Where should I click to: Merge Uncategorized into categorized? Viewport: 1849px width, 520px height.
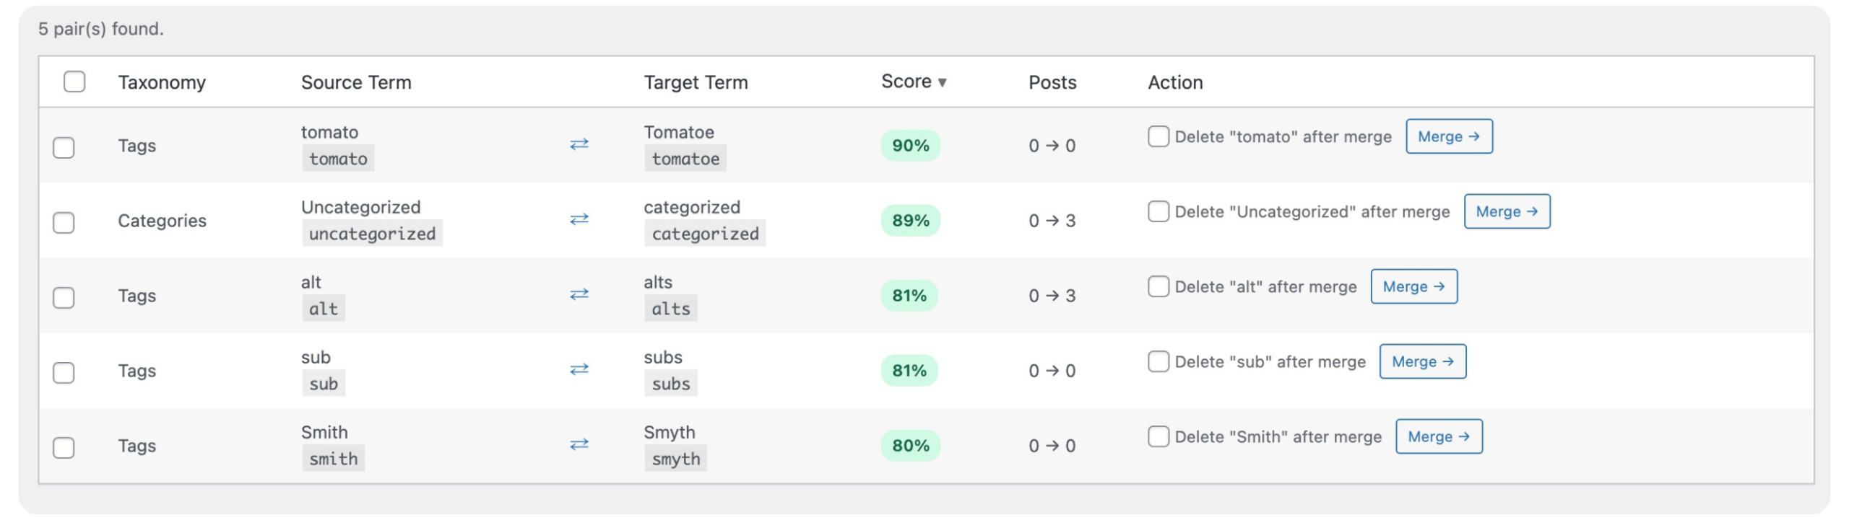pyautogui.click(x=1507, y=211)
